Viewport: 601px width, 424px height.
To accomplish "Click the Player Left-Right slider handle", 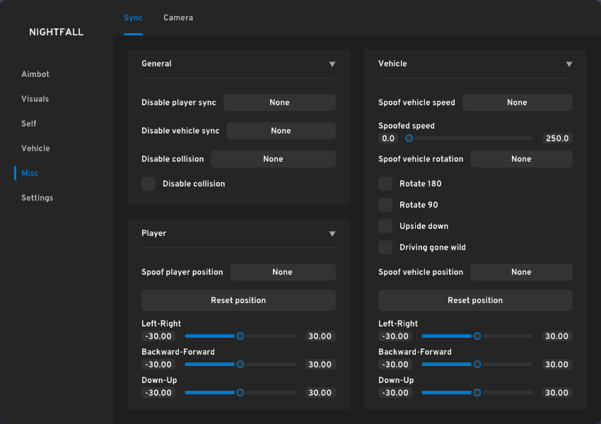I will 240,336.
